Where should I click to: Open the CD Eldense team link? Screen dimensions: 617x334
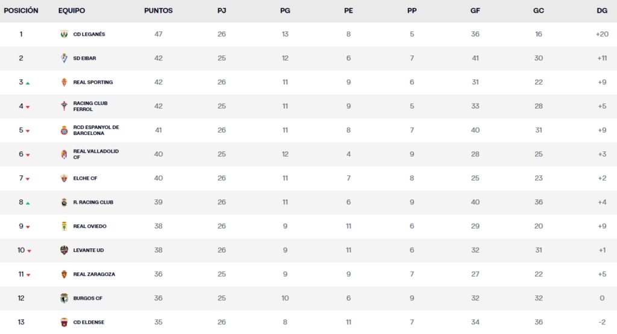coord(89,323)
